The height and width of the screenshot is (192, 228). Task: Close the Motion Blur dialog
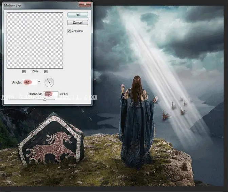[x=85, y=4]
